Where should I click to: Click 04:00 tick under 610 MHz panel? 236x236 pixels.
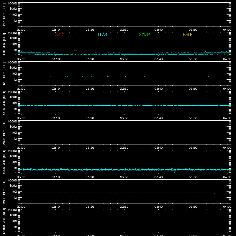(227, 89)
